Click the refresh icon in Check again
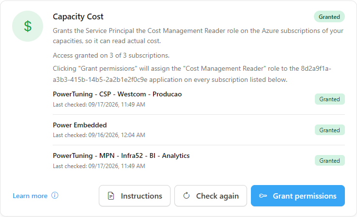 pos(186,196)
